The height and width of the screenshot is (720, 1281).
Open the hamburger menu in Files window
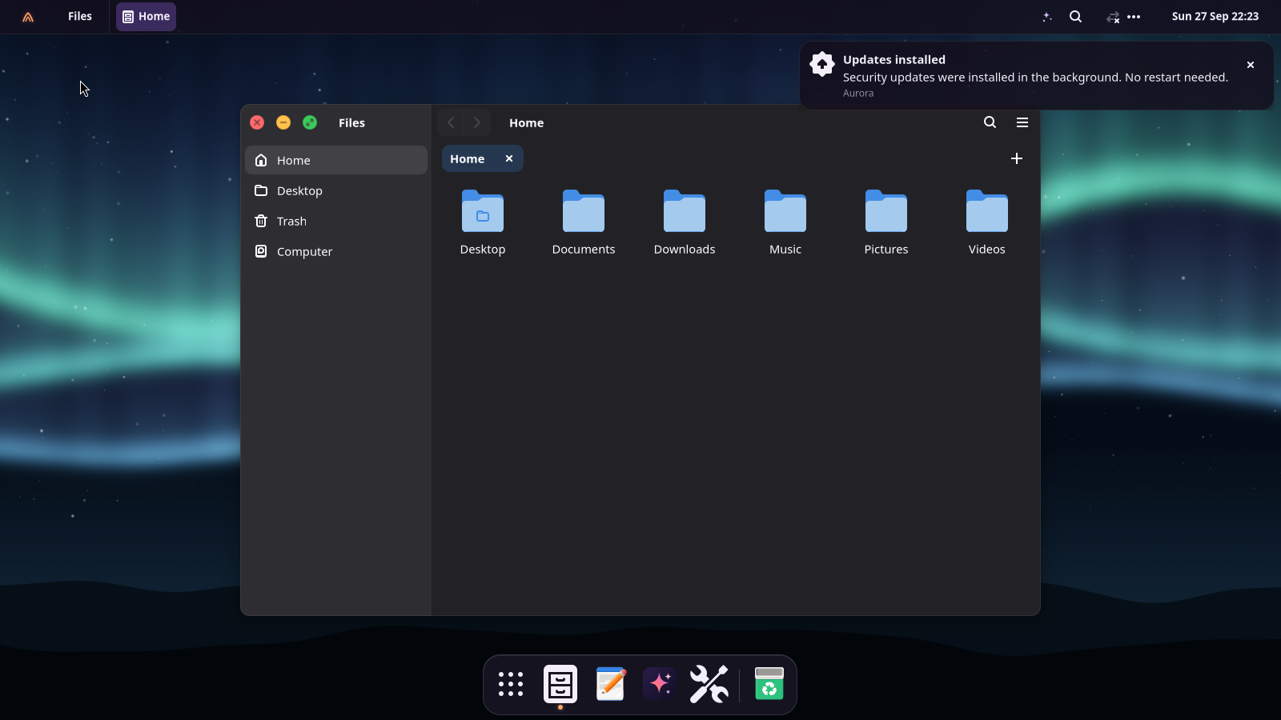pyautogui.click(x=1022, y=122)
